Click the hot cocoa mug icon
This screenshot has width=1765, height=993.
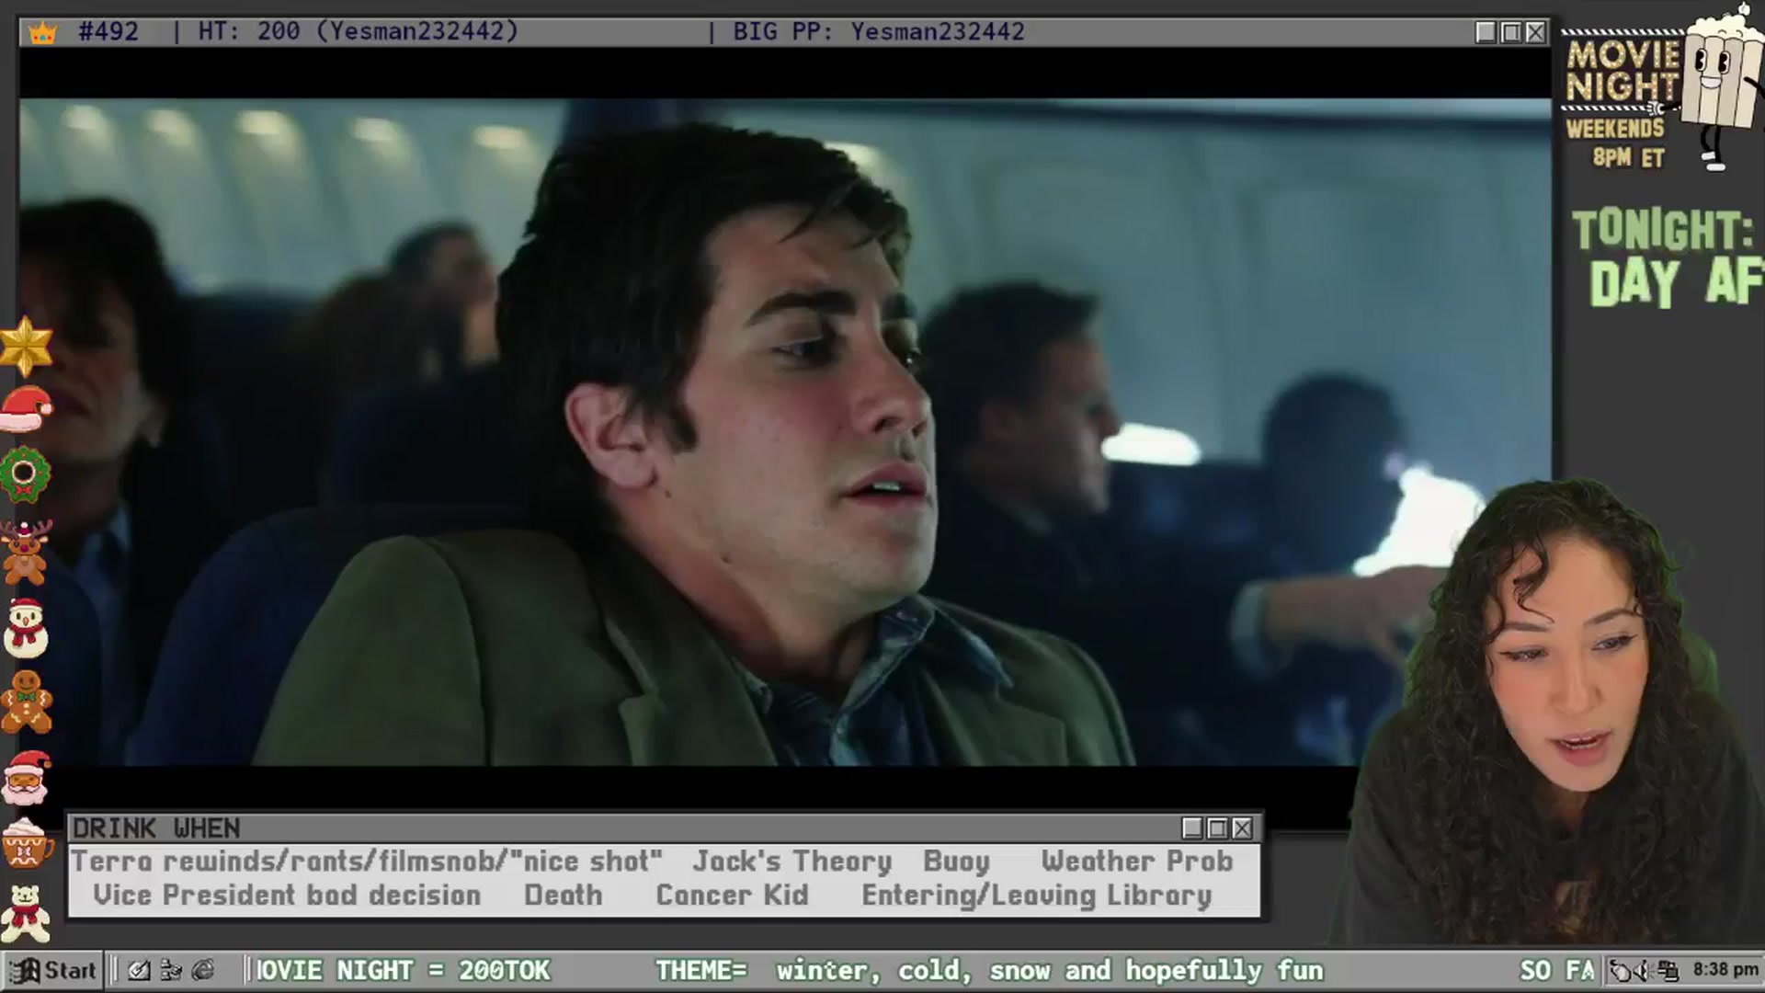(27, 842)
